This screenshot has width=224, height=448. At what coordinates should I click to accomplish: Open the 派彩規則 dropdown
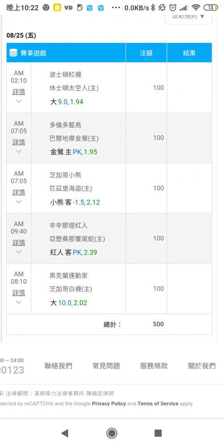point(189,17)
